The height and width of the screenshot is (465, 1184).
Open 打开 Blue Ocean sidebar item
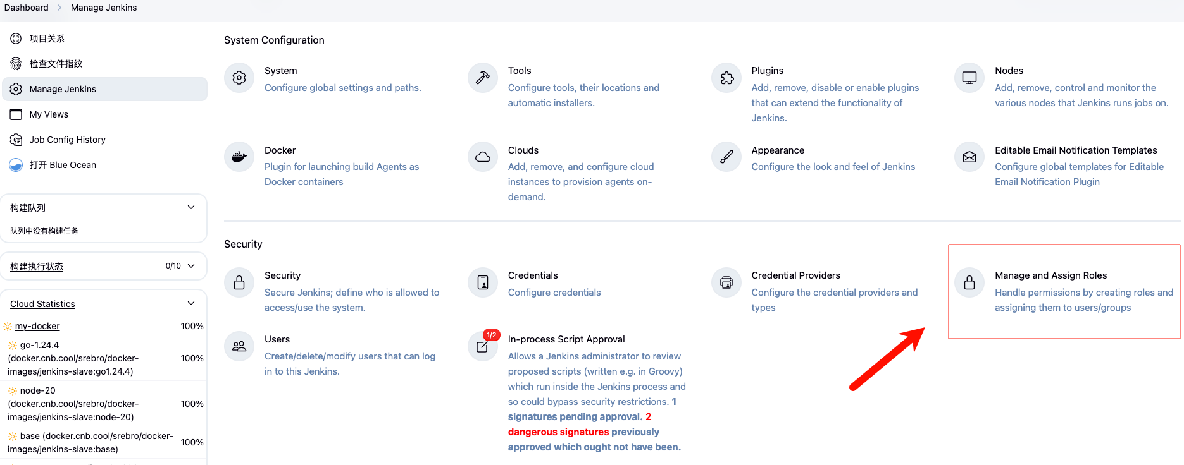click(x=62, y=165)
